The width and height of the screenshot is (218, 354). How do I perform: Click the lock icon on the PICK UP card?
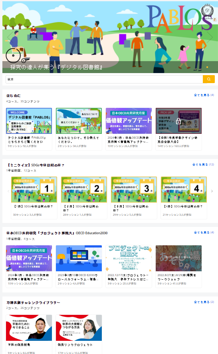178,121
